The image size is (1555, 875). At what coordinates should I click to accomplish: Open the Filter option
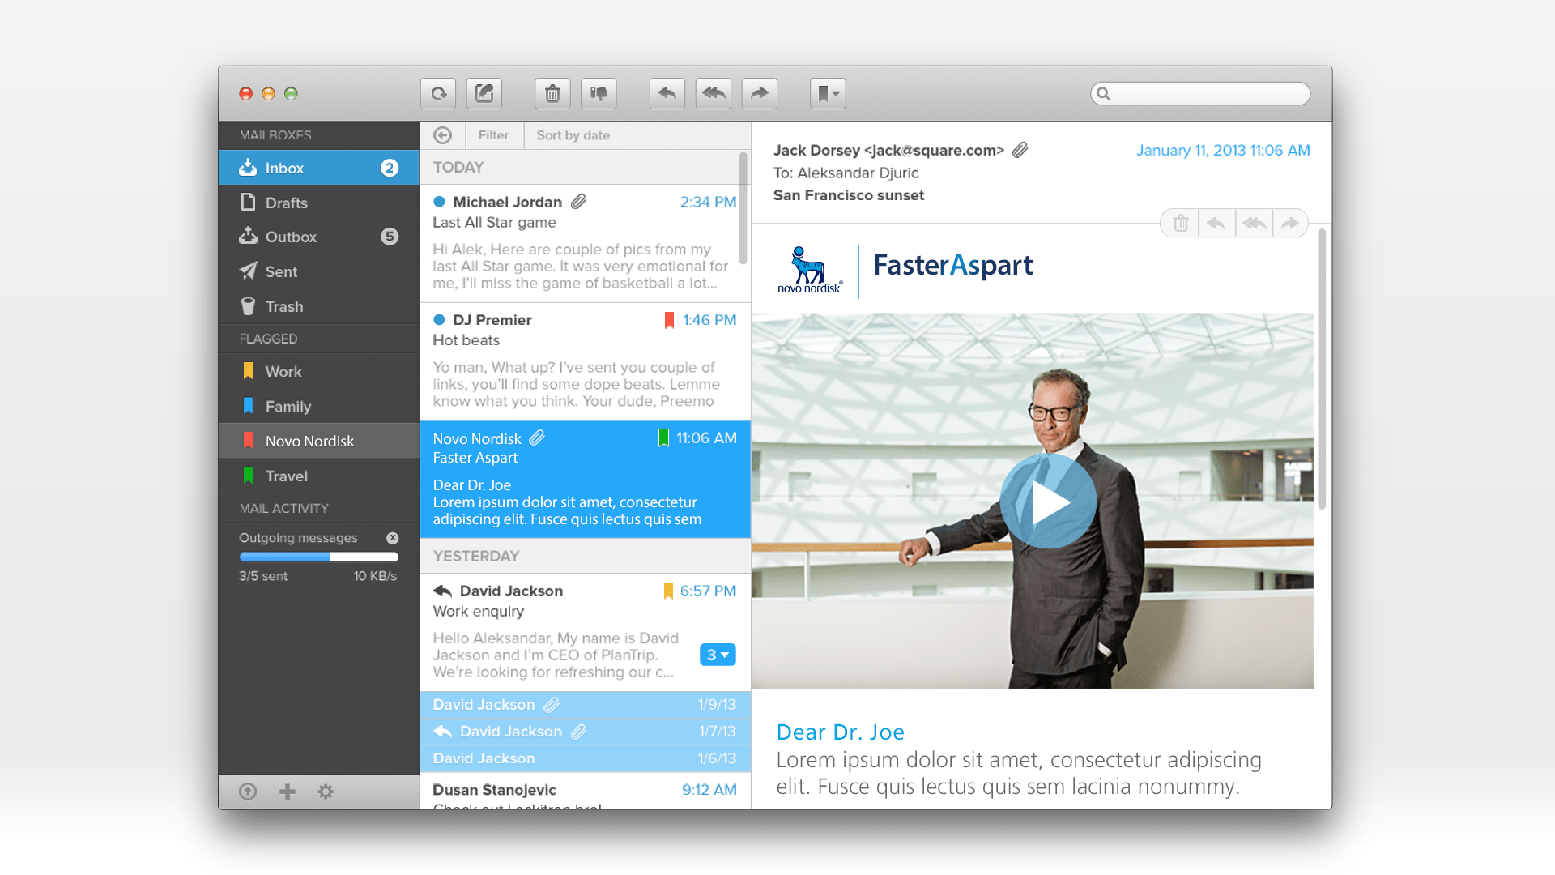tap(493, 135)
